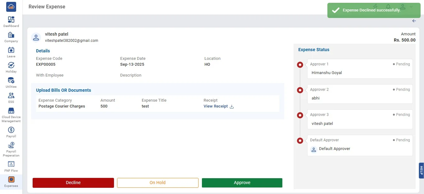Select the Expenses sidebar item
This screenshot has height=194, width=424.
click(x=11, y=180)
